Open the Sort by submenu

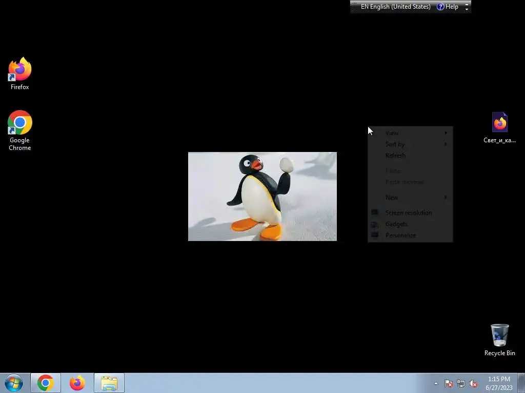coord(410,144)
